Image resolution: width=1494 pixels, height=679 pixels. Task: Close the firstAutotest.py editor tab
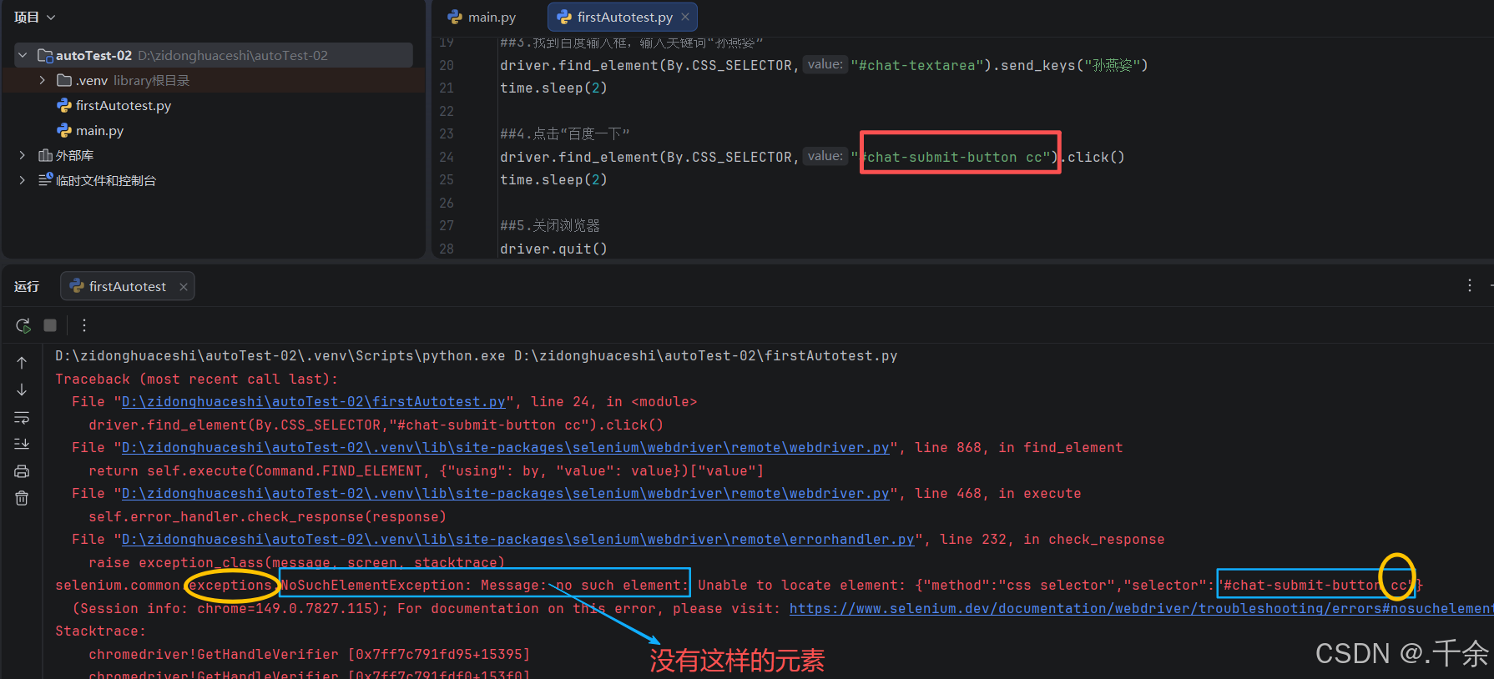pos(685,17)
